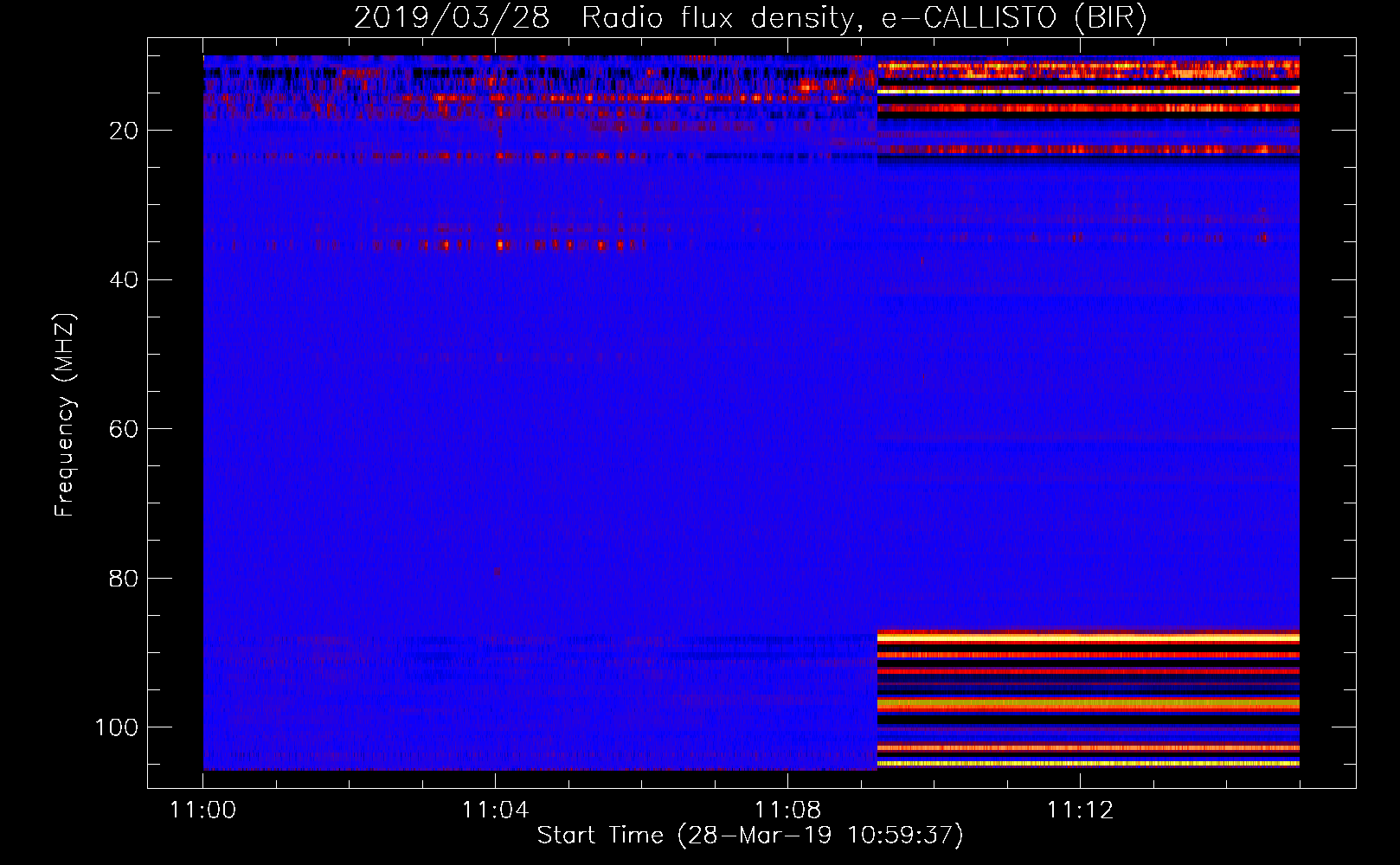
Task: Click the 40 MHz frequency tick label
Action: [x=124, y=280]
